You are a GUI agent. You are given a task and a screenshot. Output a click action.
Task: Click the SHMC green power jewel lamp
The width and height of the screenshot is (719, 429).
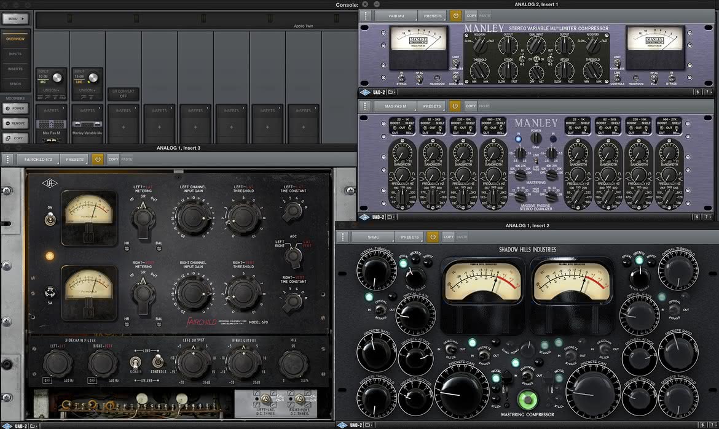click(527, 400)
